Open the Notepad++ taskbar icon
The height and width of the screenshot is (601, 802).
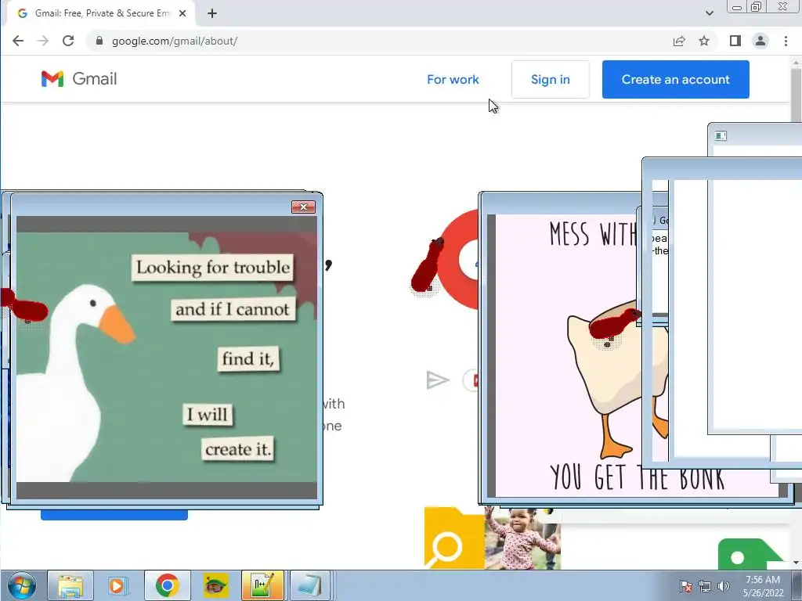262,585
